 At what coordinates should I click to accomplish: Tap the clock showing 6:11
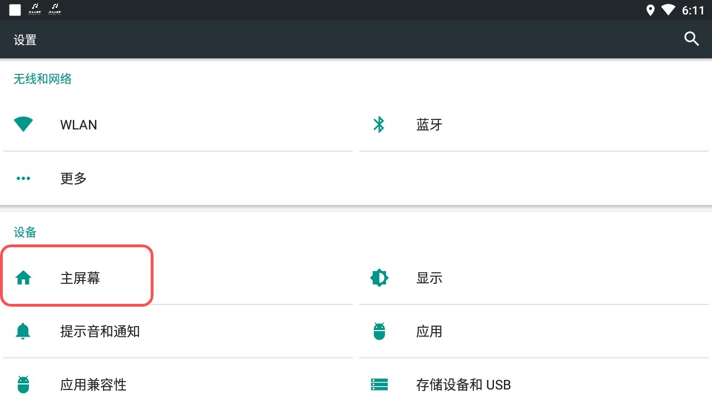pos(694,9)
